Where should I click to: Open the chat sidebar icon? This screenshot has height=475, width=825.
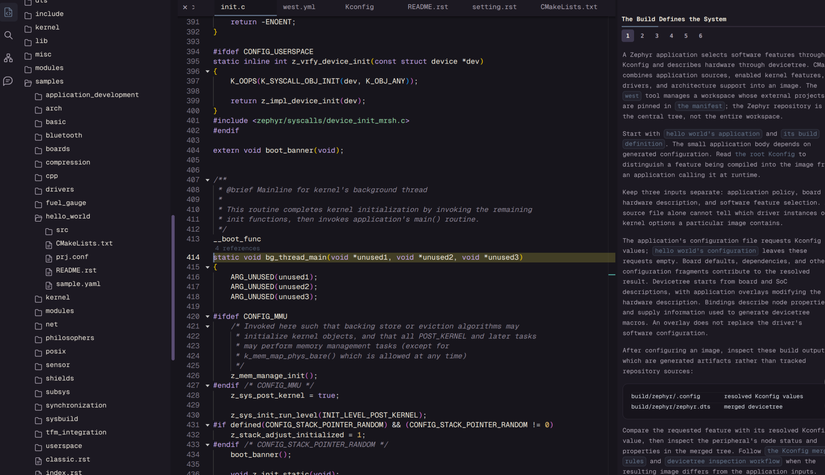(8, 81)
